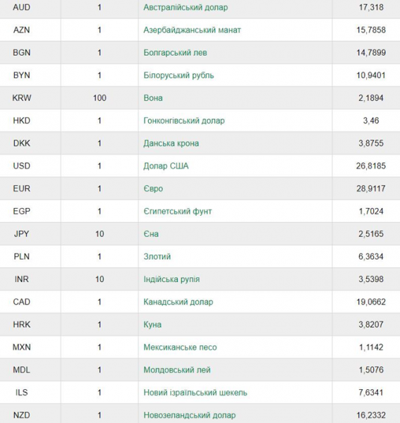Select the Молдовський лей link
400x423 pixels.
[x=177, y=370]
